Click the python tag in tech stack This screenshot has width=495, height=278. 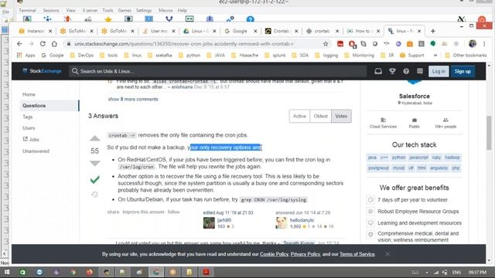(398, 158)
